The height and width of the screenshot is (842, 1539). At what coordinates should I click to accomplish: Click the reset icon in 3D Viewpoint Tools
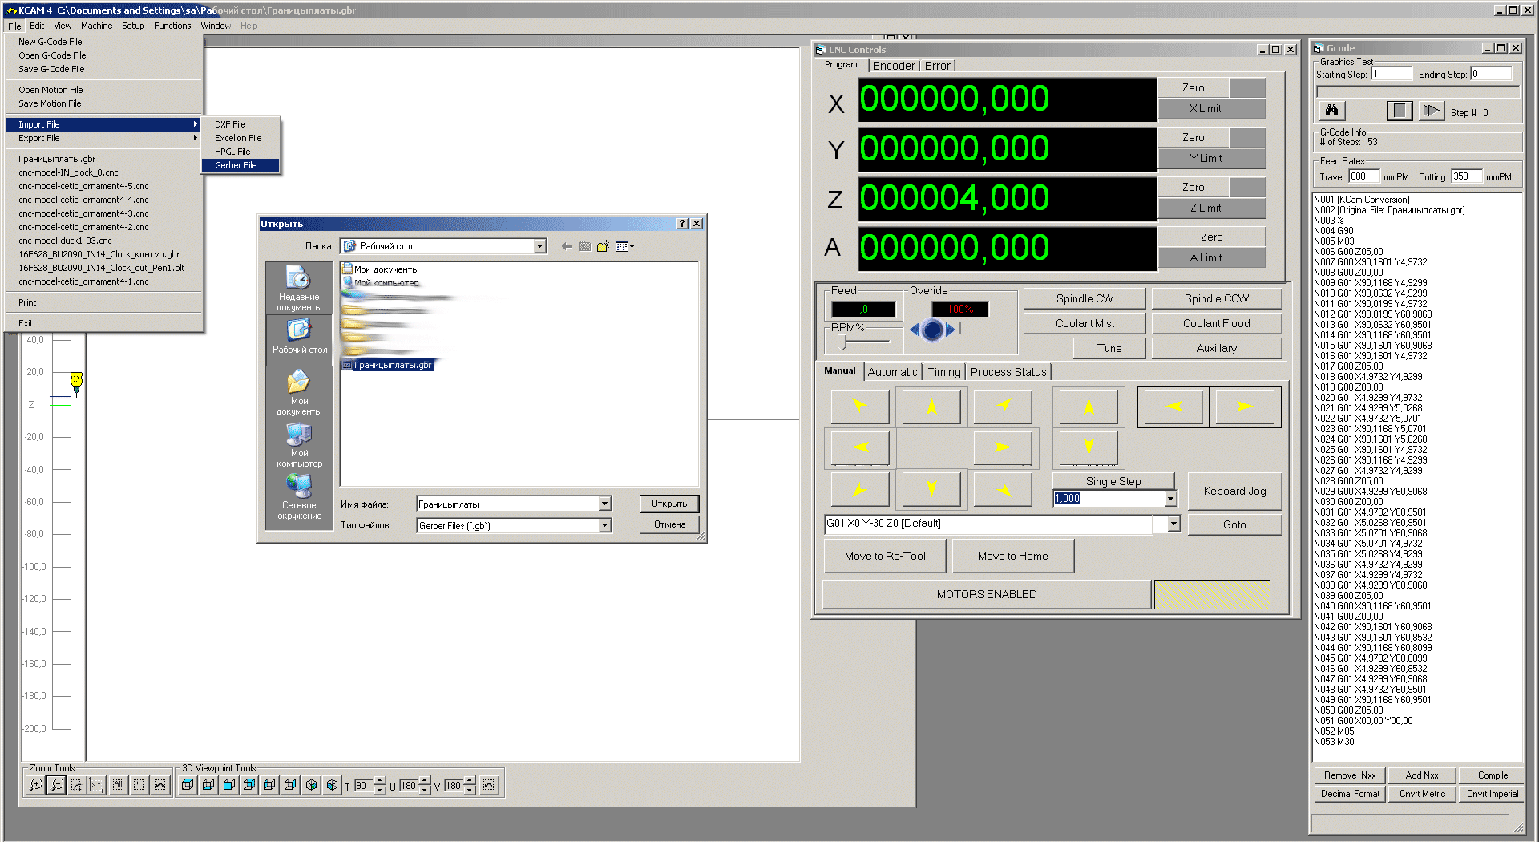click(489, 785)
